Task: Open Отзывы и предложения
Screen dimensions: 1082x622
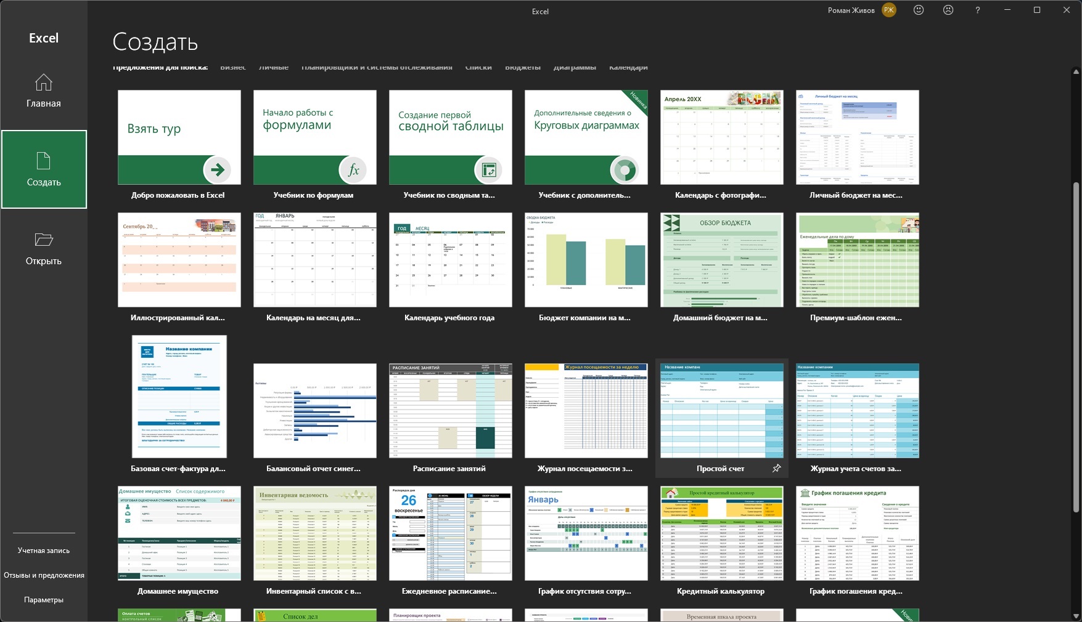Action: 44,575
